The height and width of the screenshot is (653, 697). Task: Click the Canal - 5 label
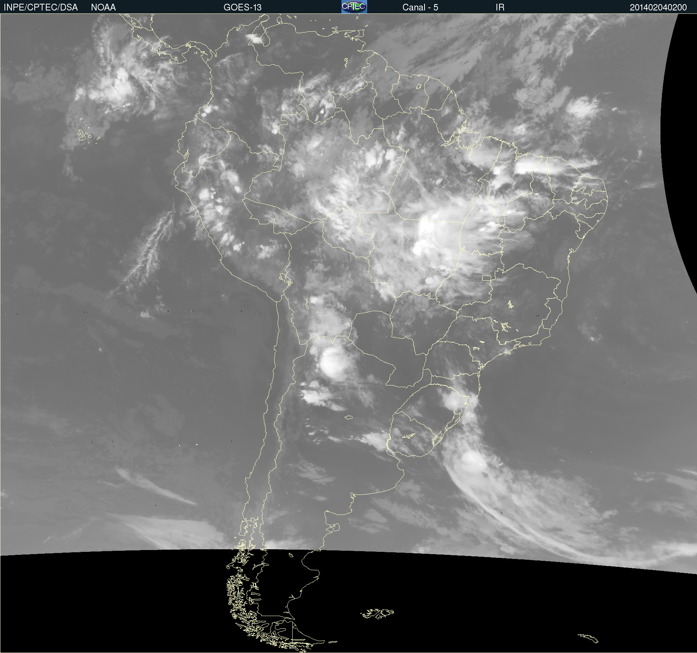[x=420, y=7]
